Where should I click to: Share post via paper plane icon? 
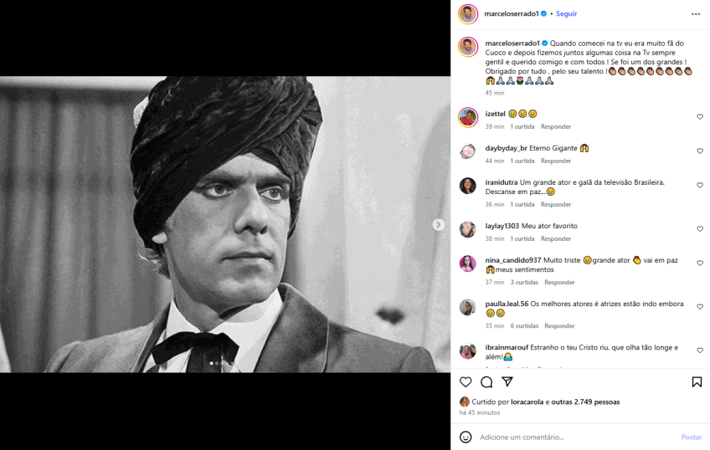point(507,382)
